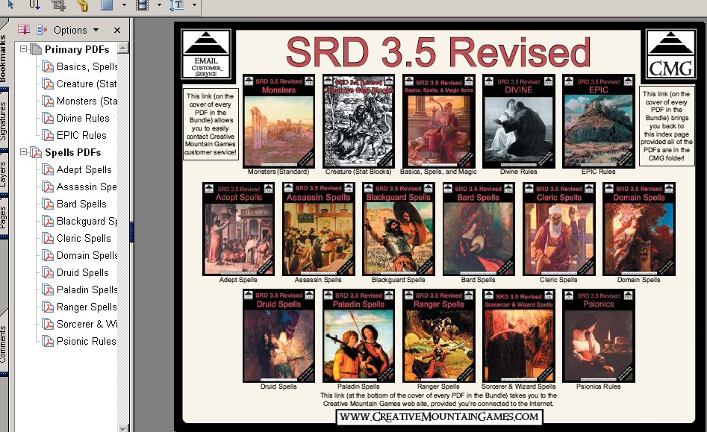
Task: Open the Bard Spells cover thumbnail
Action: pos(479,229)
